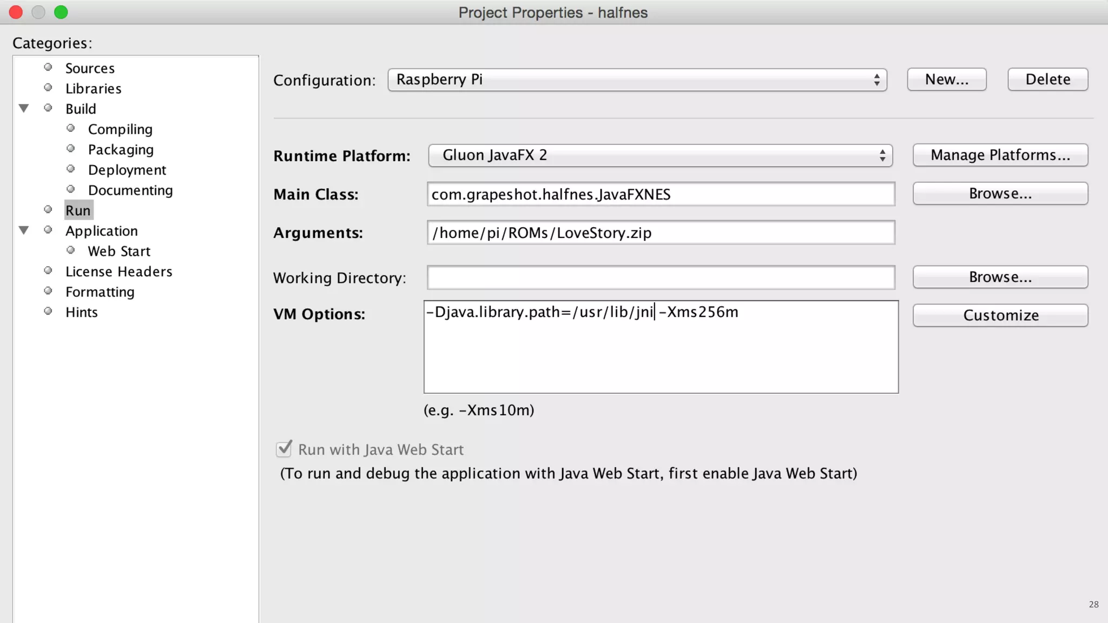Click Browse next to Main Class
The height and width of the screenshot is (623, 1108).
pos(1000,194)
